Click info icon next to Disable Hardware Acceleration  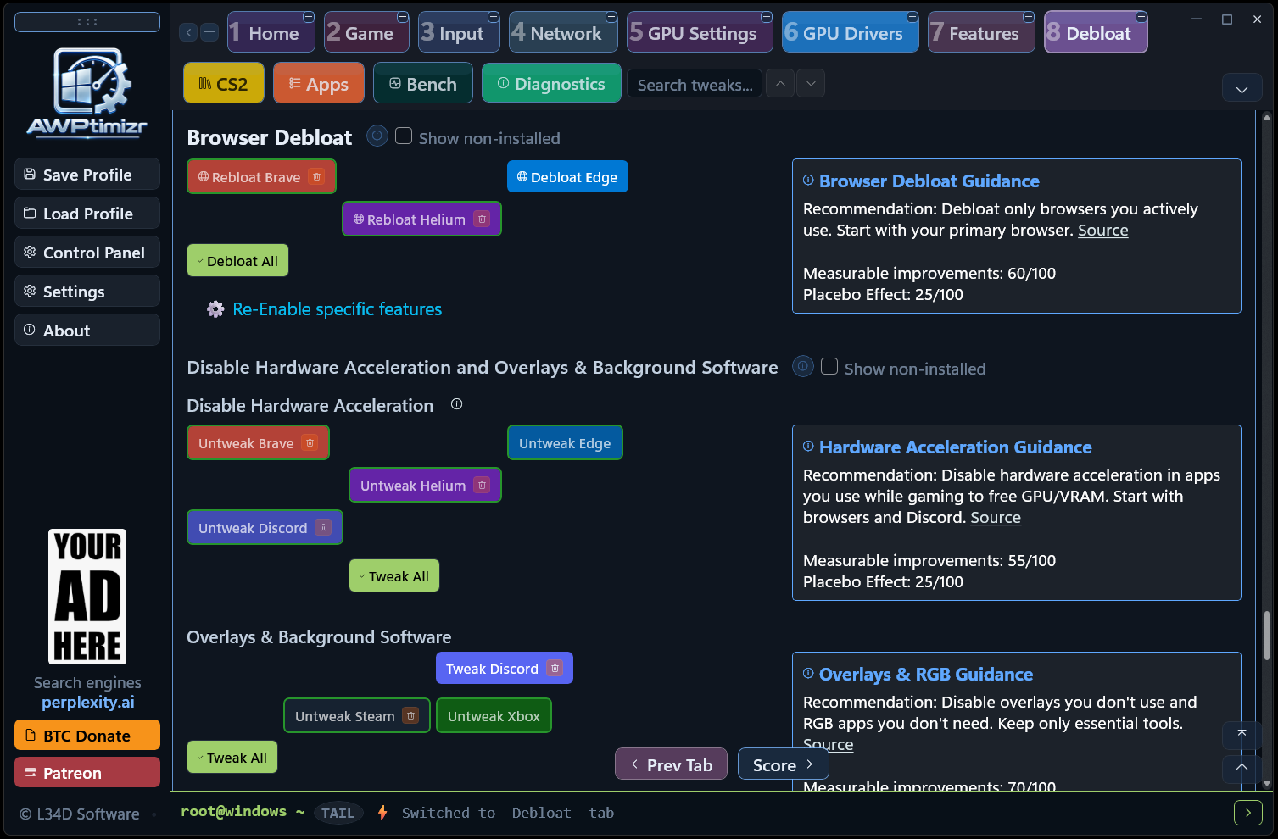pos(456,404)
